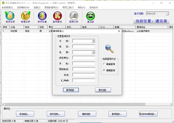This screenshot has height=123, width=174.
Task: Click the 电话 column header
Action: [90, 27]
